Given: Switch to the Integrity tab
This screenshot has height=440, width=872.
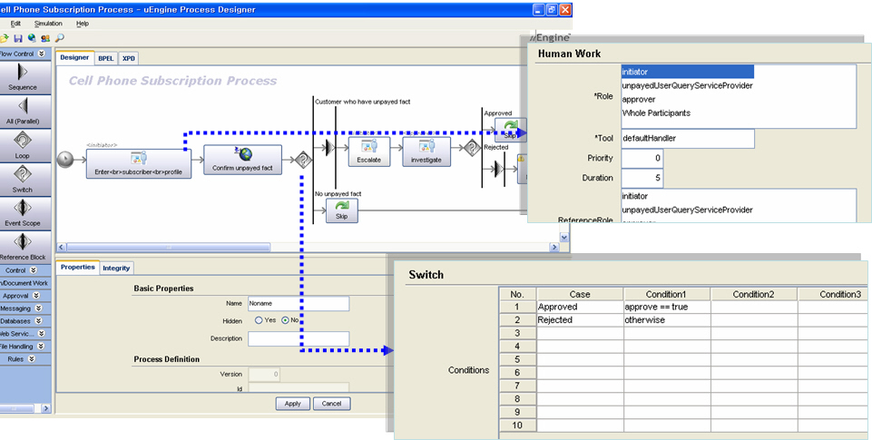Looking at the screenshot, I should [116, 269].
